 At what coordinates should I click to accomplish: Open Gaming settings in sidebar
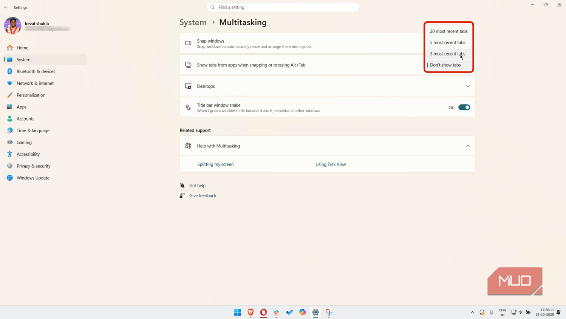(45, 142)
